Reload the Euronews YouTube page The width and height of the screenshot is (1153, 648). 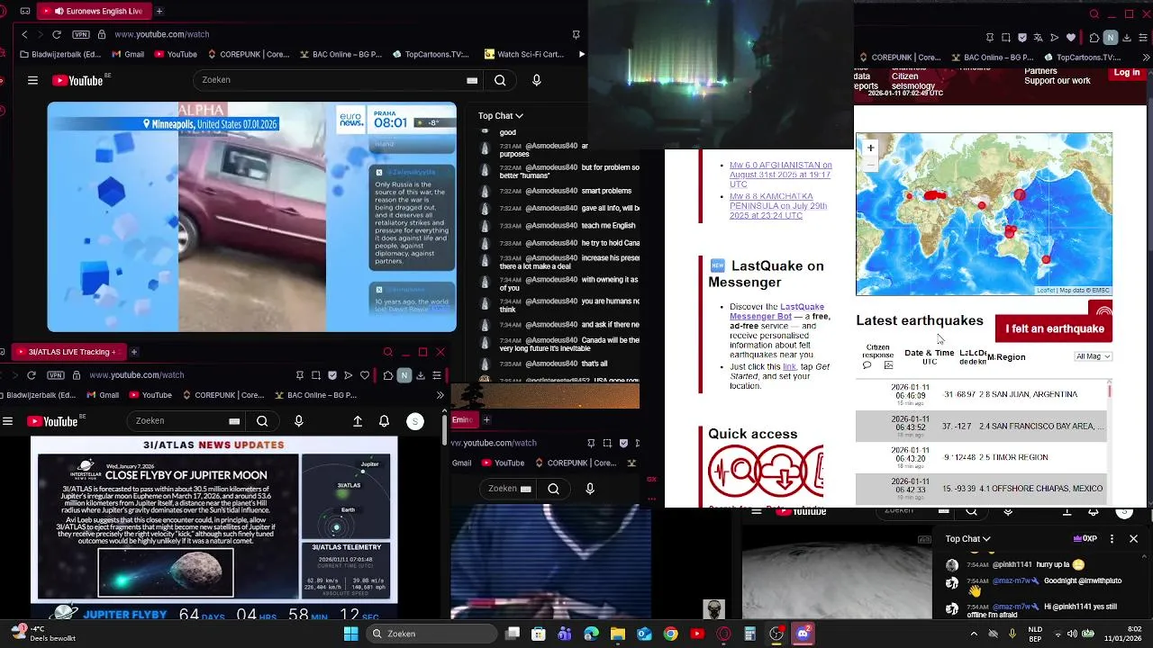coord(57,34)
